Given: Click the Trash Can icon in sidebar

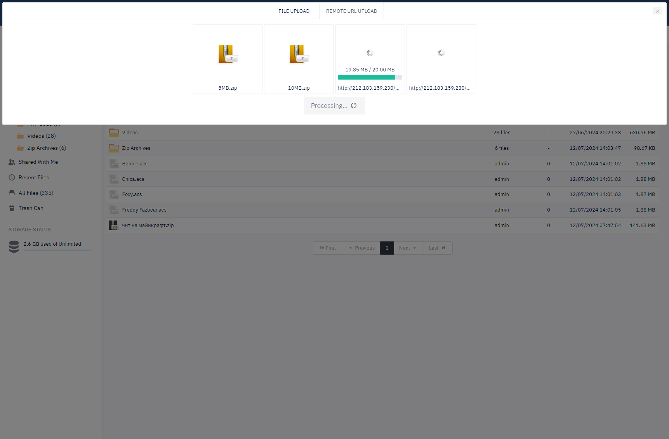Looking at the screenshot, I should coord(12,208).
